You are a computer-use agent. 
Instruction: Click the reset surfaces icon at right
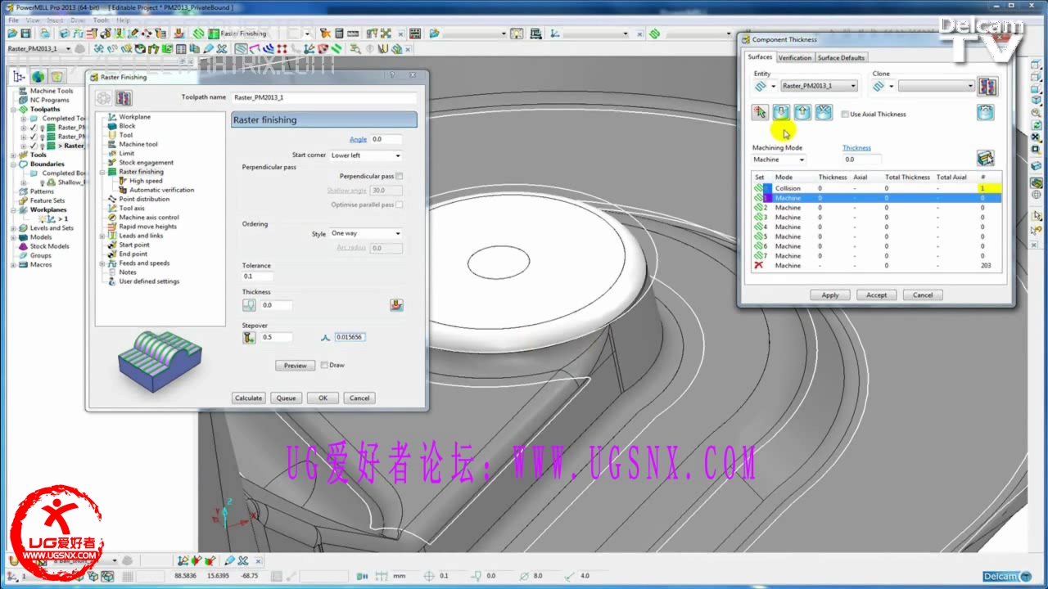(986, 113)
